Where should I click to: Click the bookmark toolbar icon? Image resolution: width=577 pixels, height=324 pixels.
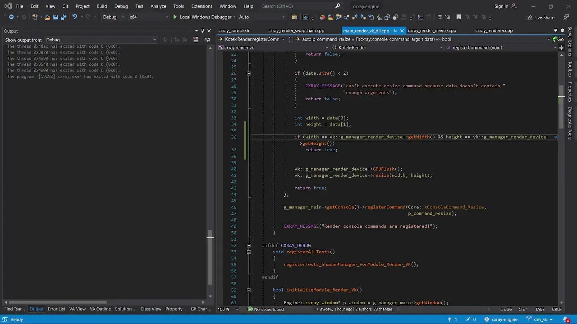click(x=458, y=17)
